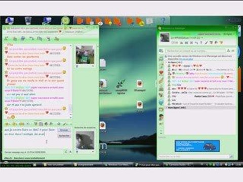Open the activities icon in chat toolbar
The width and height of the screenshot is (243, 182).
coord(39,38)
